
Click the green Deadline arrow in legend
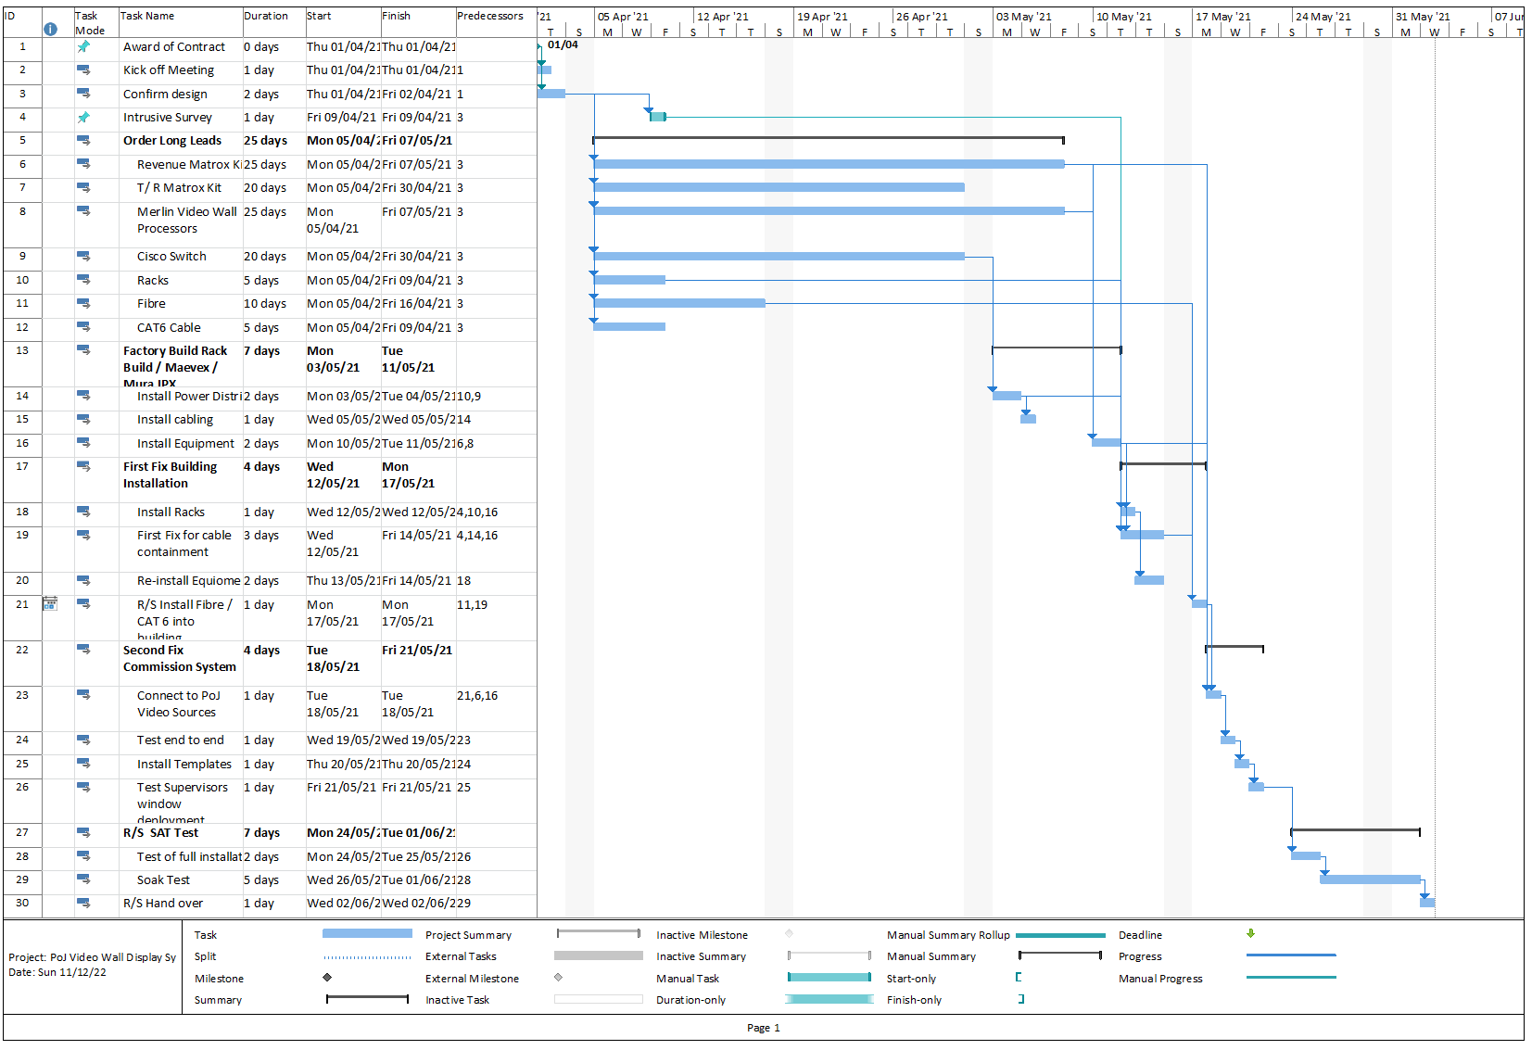[x=1250, y=933]
